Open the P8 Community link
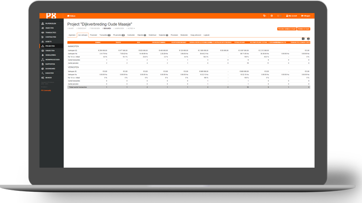 point(46,90)
